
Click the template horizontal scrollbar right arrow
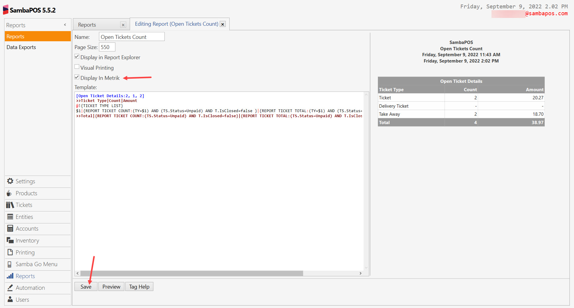coord(361,273)
